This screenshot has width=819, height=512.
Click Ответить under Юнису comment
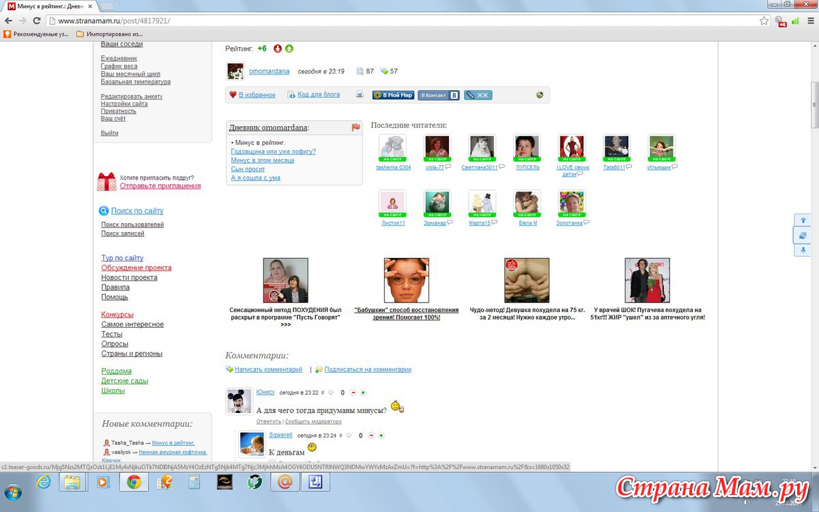269,421
